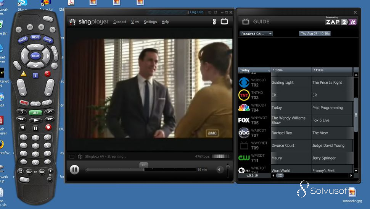
Task: Open the View menu in SlingPlayer
Action: click(135, 22)
